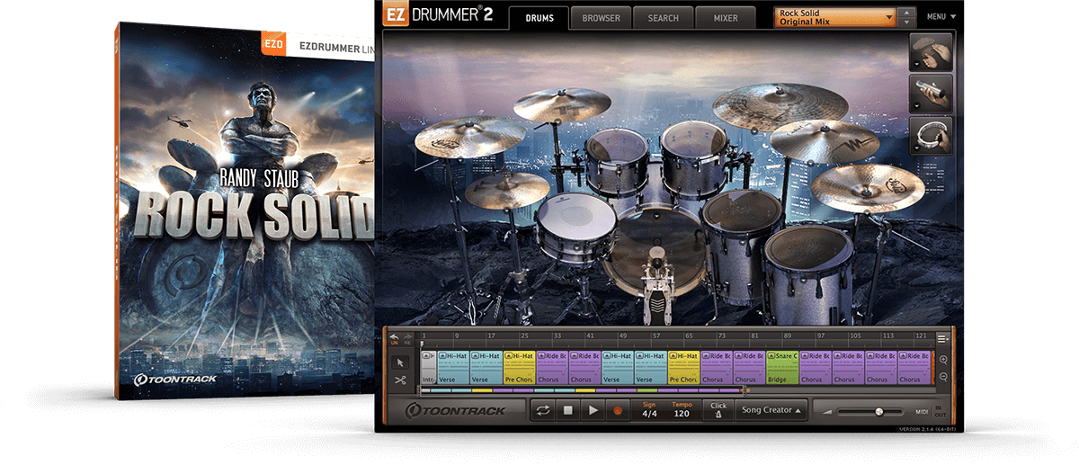Click the Tempo 120 field
The height and width of the screenshot is (465, 1079).
(x=682, y=410)
